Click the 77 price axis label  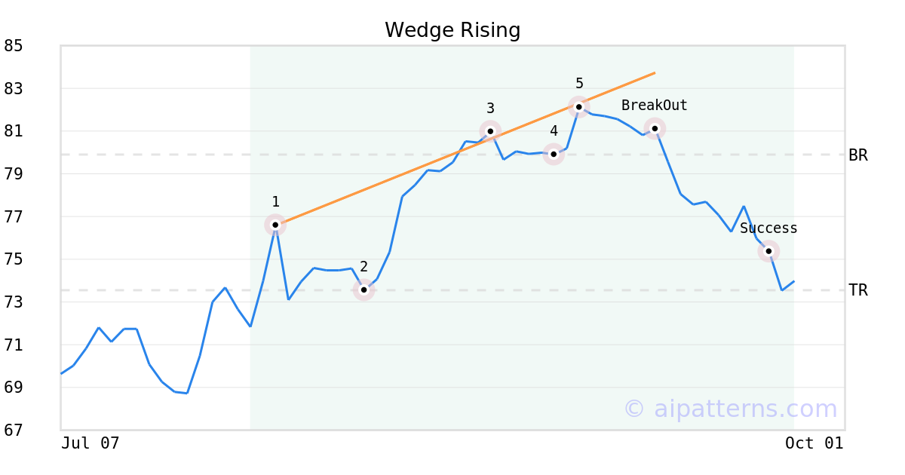(x=14, y=217)
